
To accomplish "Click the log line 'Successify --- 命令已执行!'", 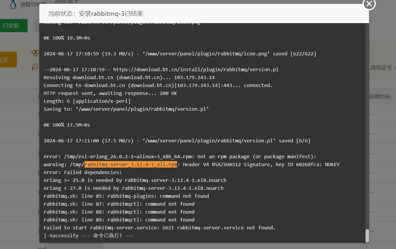I will click(x=89, y=236).
